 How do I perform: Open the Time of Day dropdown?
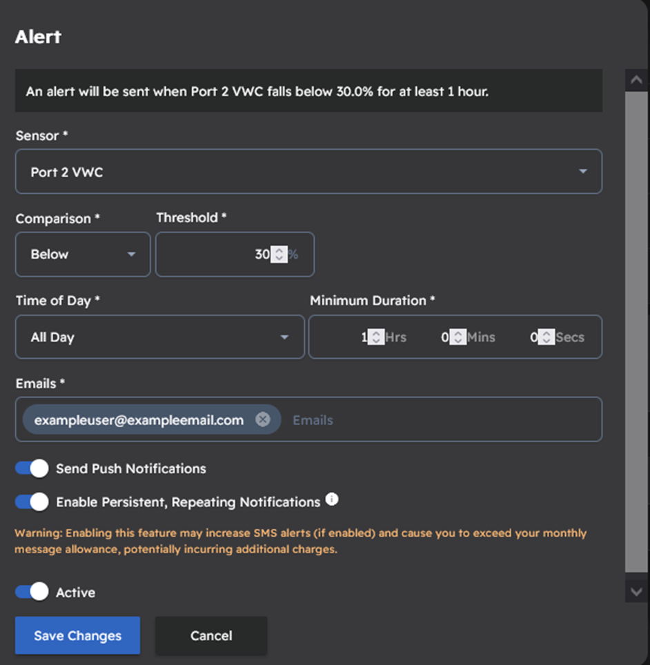159,337
